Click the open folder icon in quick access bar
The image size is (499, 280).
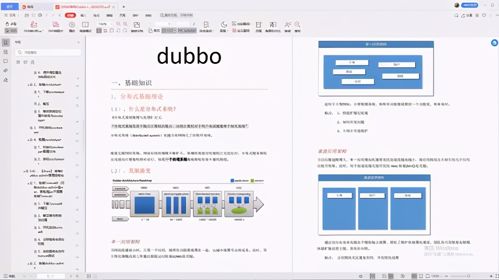27,15
